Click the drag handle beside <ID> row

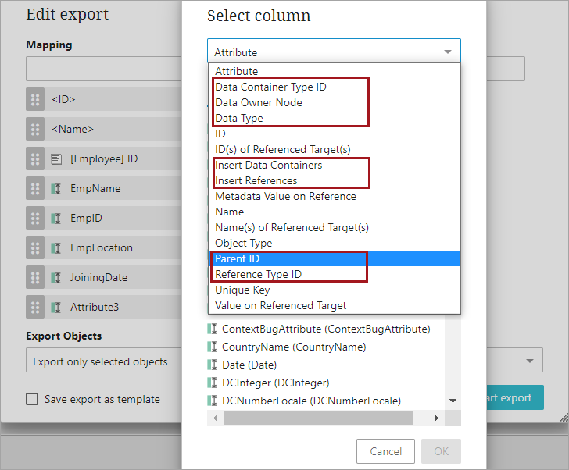(x=34, y=100)
